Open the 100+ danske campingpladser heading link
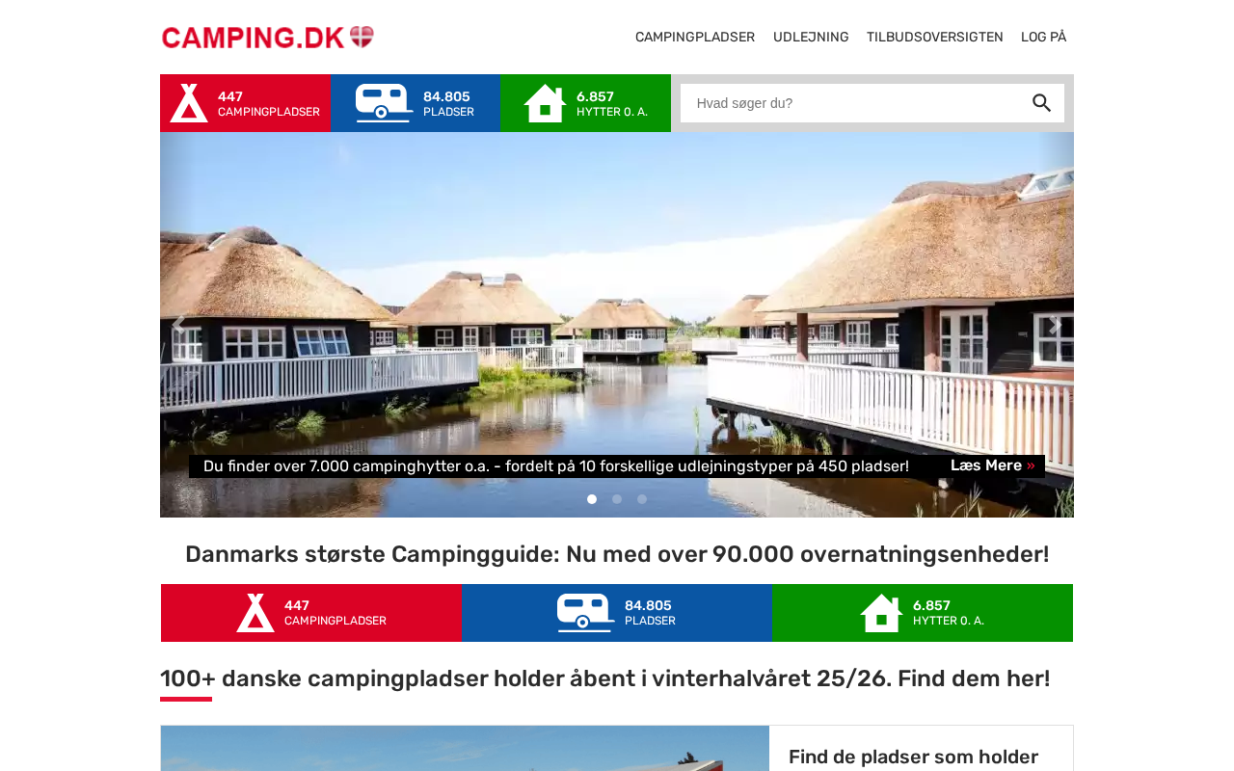 [605, 678]
